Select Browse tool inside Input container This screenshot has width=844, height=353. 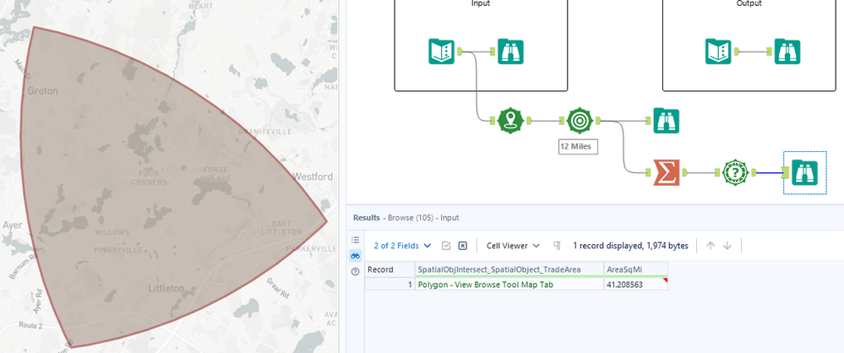(510, 52)
